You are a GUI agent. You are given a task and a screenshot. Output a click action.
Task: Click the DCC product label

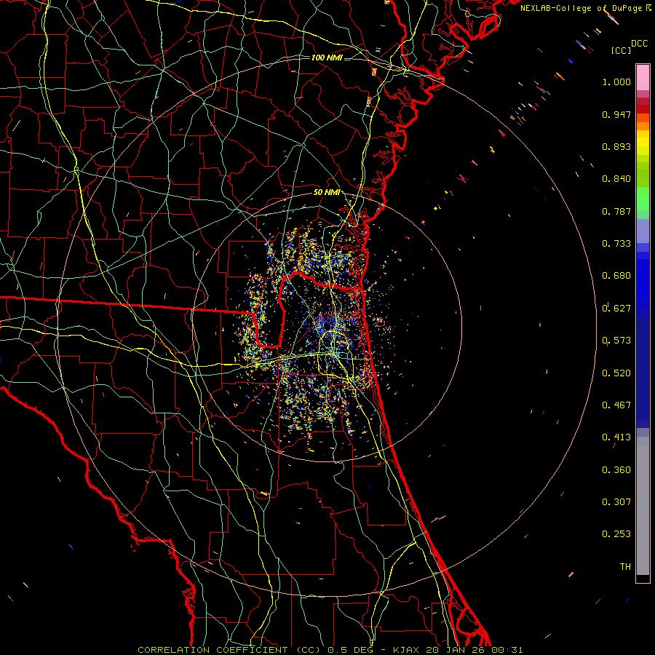[x=639, y=44]
